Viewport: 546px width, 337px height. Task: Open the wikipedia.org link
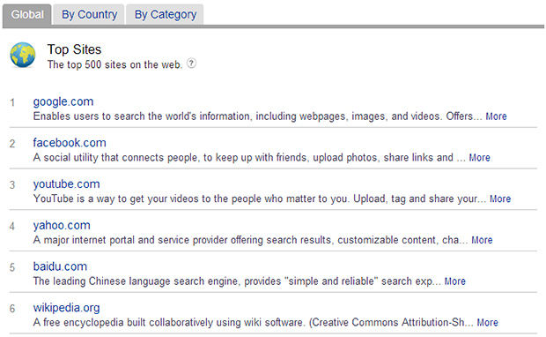67,307
